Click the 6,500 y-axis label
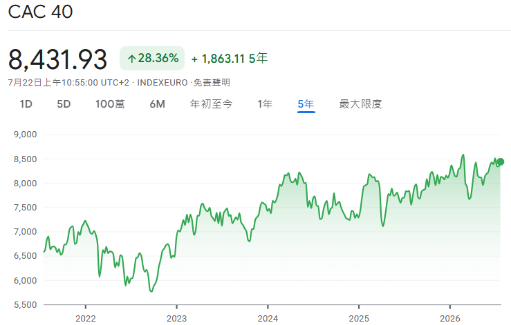Viewport: 511px width, 325px height. click(25, 256)
